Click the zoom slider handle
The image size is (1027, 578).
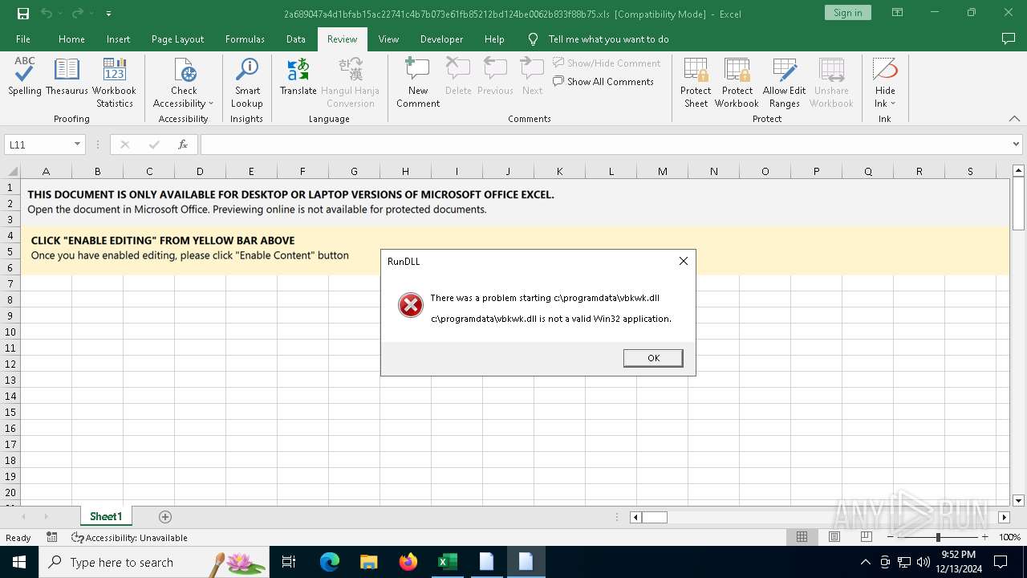pyautogui.click(x=938, y=537)
